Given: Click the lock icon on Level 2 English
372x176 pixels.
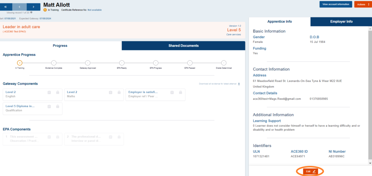Looking at the screenshot, I should pyautogui.click(x=57, y=92).
